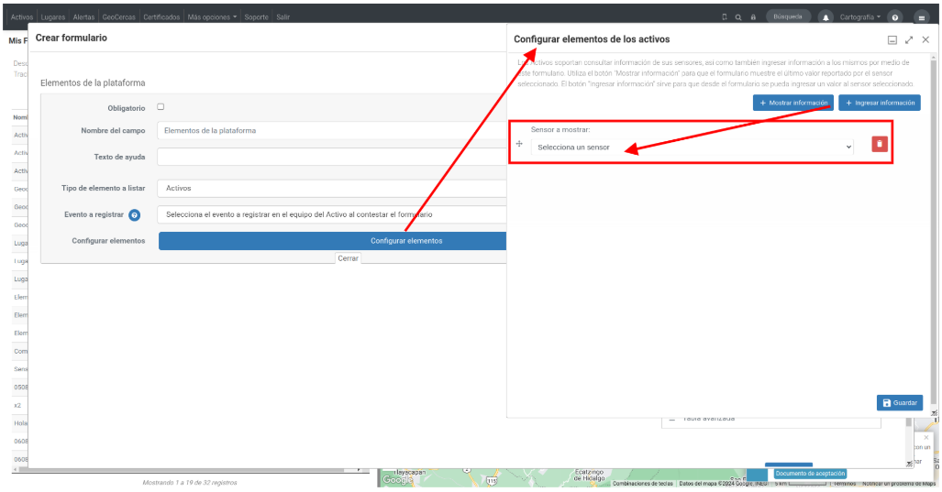Open the Evento a registrar dropdown
The width and height of the screenshot is (942, 492).
tap(332, 214)
